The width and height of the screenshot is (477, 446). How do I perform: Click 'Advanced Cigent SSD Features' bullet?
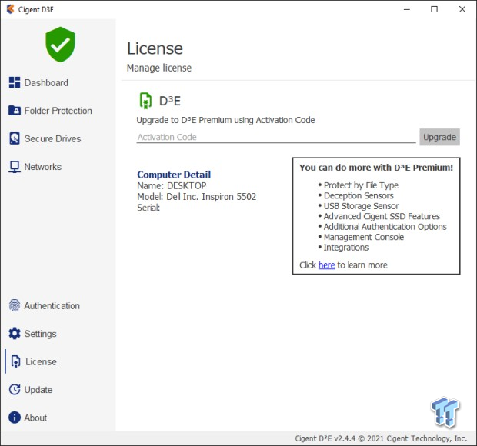[x=382, y=216]
